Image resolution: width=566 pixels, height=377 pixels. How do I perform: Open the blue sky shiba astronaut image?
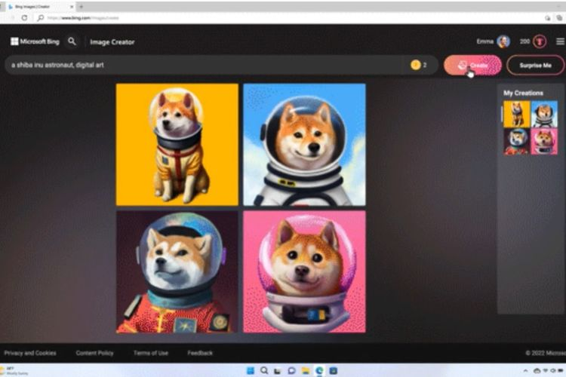[x=304, y=144]
